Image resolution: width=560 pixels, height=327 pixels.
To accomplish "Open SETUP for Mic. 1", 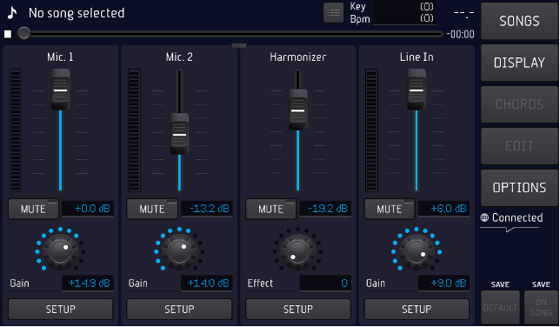I will click(x=60, y=309).
